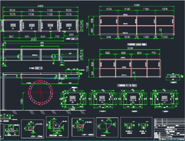Click the last of four section views
Viewport: 185px width, 141px height.
163,98
